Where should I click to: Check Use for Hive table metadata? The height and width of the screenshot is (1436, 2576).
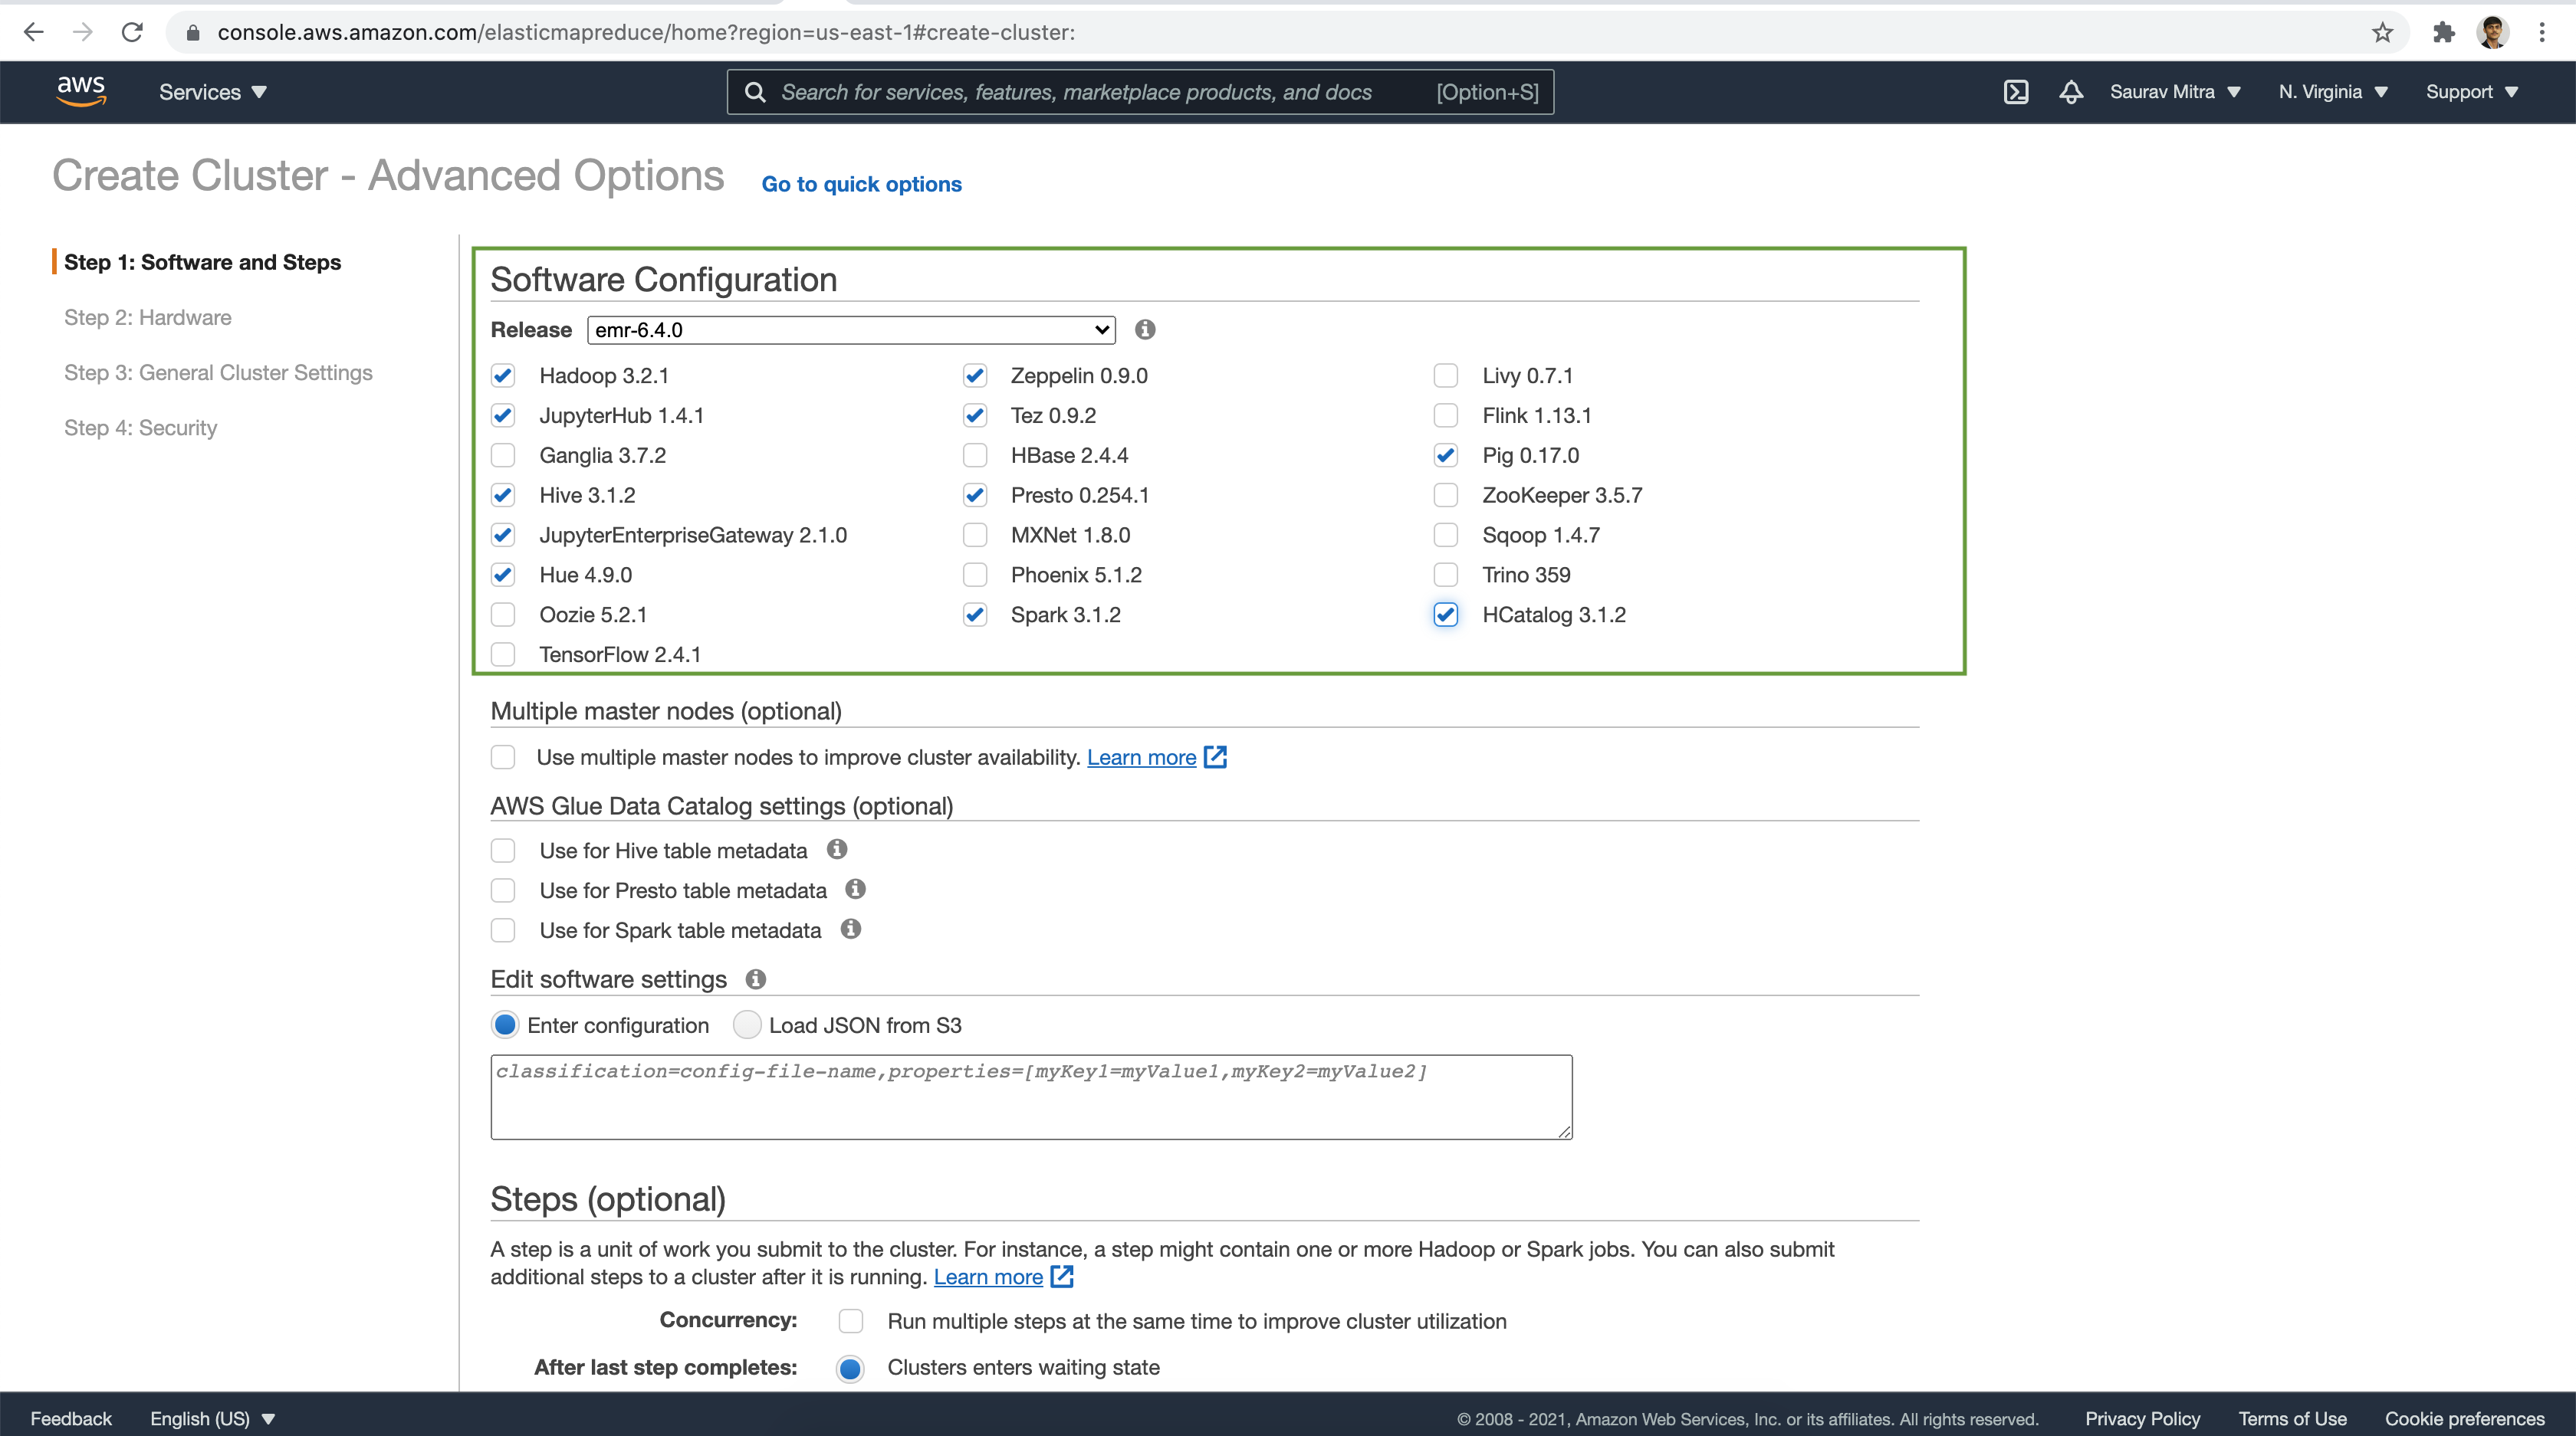503,851
